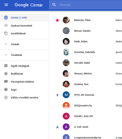This screenshot has width=122, height=139.
Task: Open Gyakran keresettek list
Action: [24, 25]
